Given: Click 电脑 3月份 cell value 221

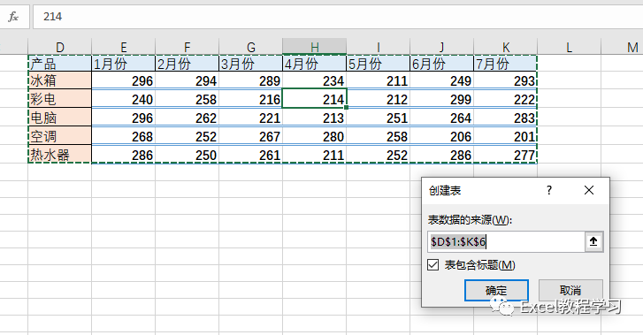Looking at the screenshot, I should click(251, 118).
